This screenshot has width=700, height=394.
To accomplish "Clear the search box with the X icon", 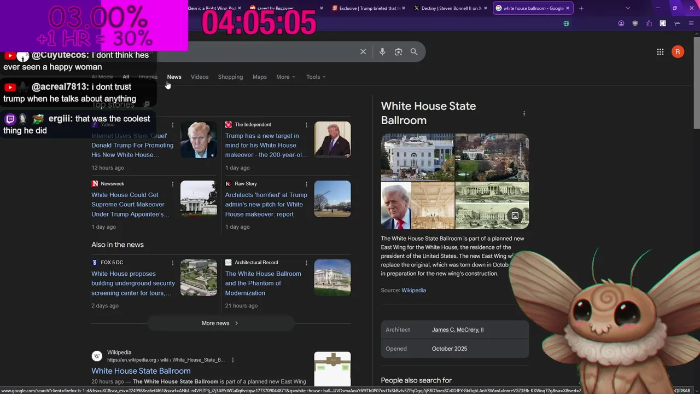I will point(363,51).
